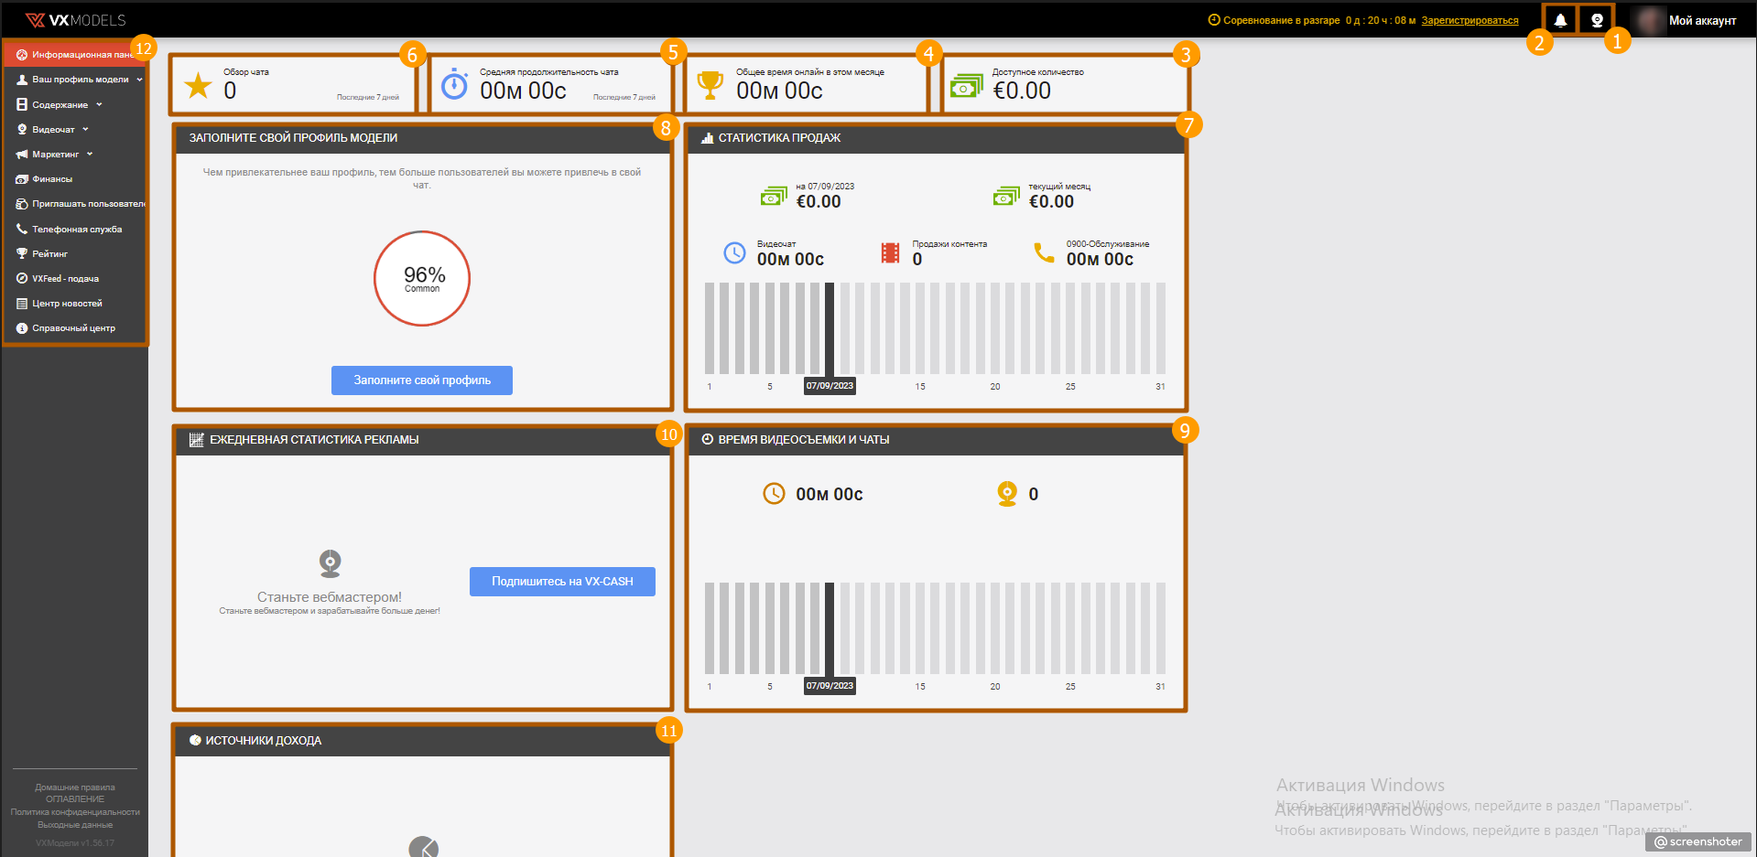
Task: Click the orange phone icon for 0900 service
Action: point(1044,252)
